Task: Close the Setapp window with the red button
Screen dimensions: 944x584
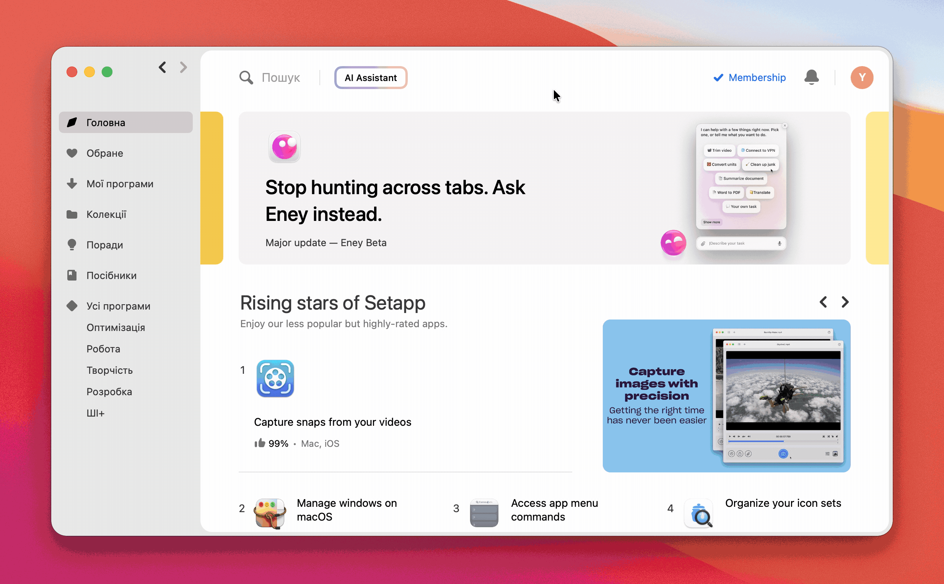Action: click(72, 72)
